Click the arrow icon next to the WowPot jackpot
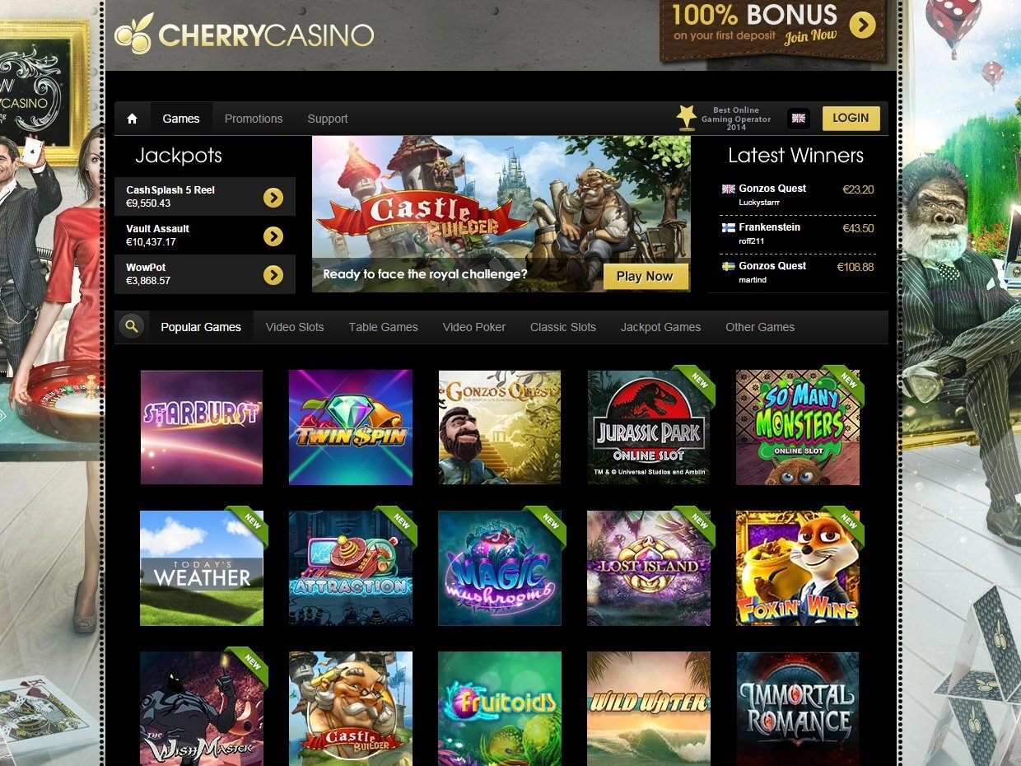Viewport: 1021px width, 766px height. pos(273,275)
